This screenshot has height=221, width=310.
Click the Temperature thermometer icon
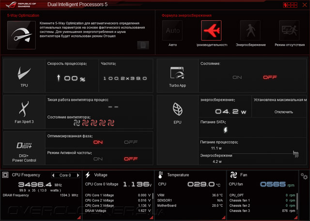click(x=160, y=175)
